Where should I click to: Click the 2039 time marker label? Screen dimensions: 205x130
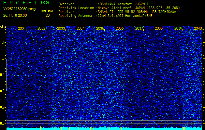(178, 28)
